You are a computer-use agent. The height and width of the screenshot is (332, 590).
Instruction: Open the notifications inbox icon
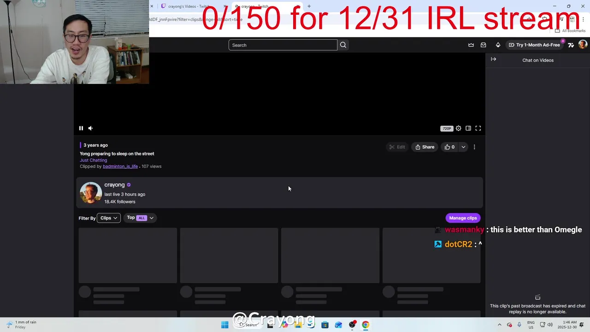484,45
